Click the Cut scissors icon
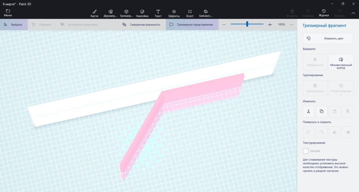The width and height of the screenshot is (359, 192). coord(308,111)
